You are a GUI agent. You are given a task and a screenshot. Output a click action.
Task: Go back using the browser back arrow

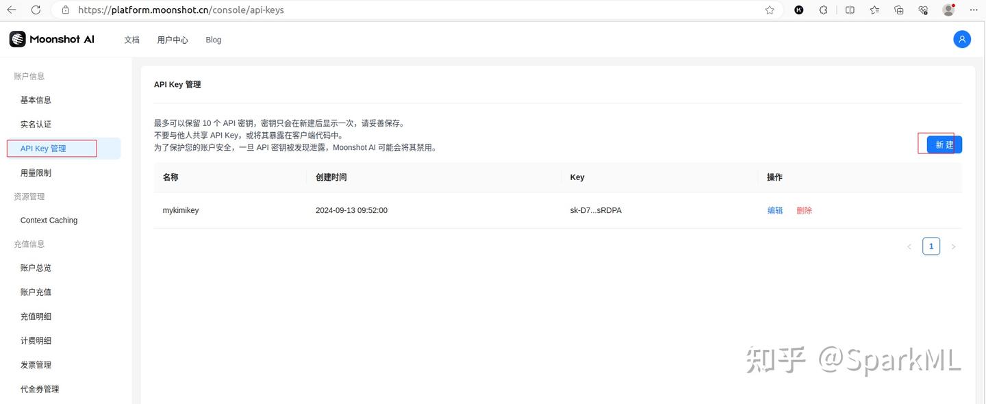click(x=12, y=10)
